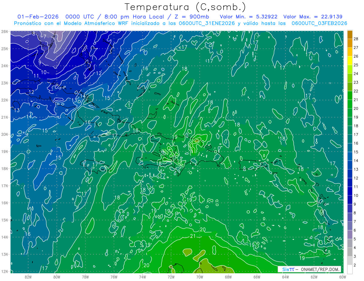Click the "11" contour label on the map
364x281 pixels.
click(x=36, y=76)
